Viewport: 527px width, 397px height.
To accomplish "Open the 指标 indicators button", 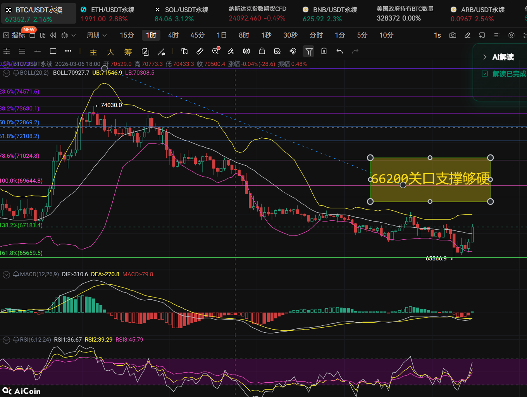I will tap(14, 35).
